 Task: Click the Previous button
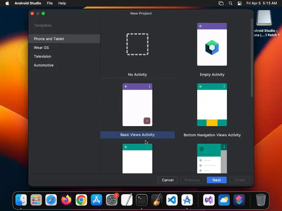click(192, 180)
